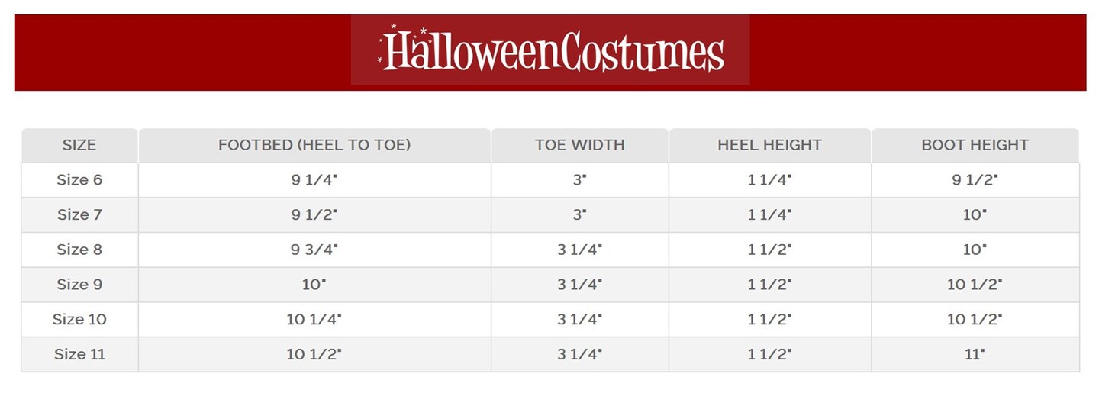Click Size 9 footbed value 10"
The width and height of the screenshot is (1099, 393).
tap(314, 285)
